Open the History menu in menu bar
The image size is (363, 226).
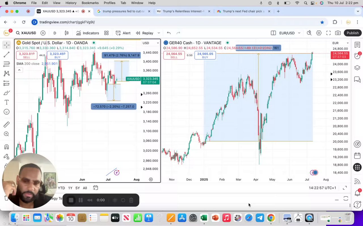point(71,3)
